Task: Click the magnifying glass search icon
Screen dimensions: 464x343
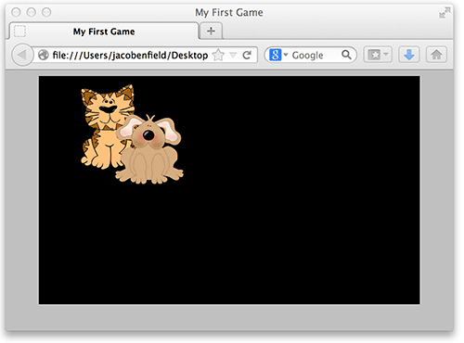Action: [346, 55]
